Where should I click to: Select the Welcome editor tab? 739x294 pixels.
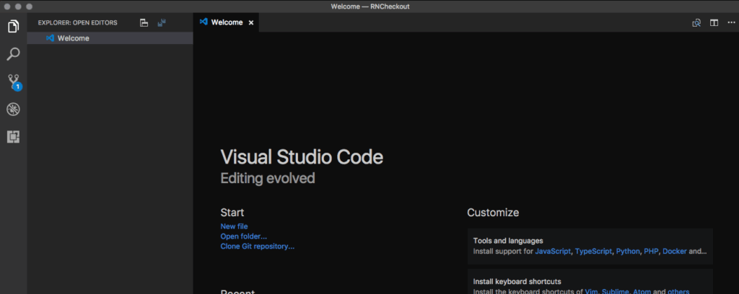click(x=226, y=22)
